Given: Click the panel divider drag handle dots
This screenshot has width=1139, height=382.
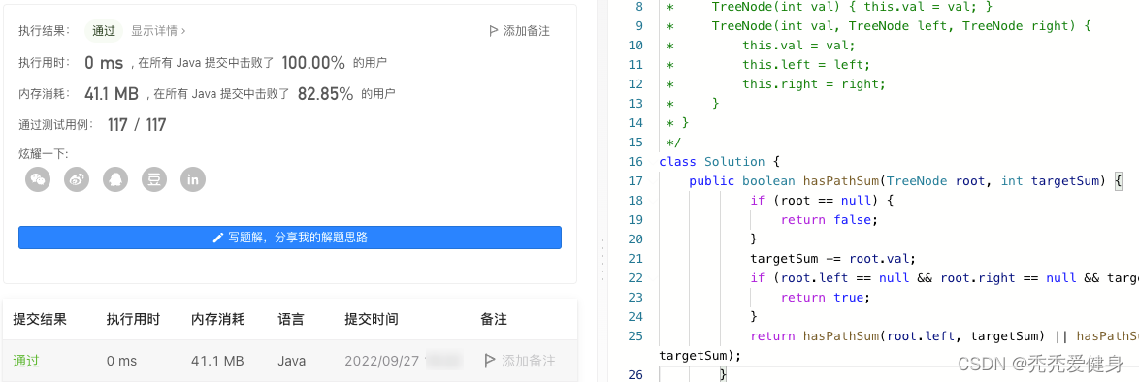Looking at the screenshot, I should pyautogui.click(x=602, y=259).
